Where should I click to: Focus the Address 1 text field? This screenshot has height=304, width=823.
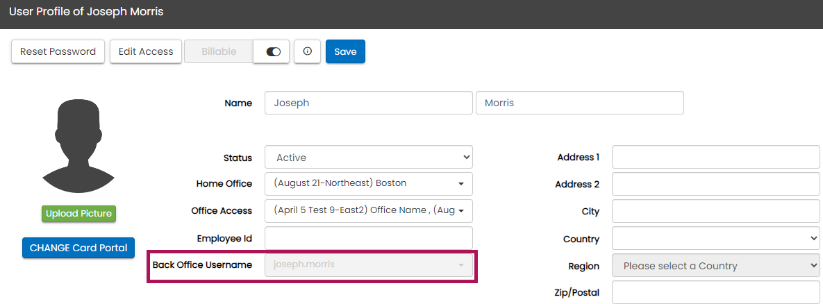715,157
